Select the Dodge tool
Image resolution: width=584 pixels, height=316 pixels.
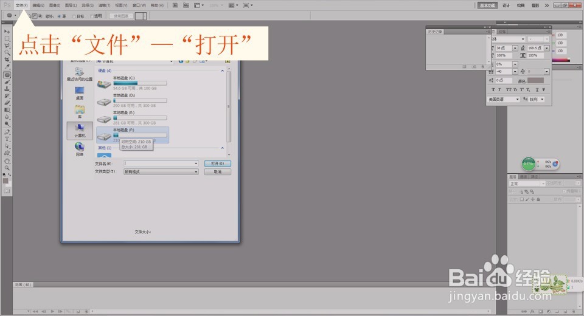click(x=7, y=125)
